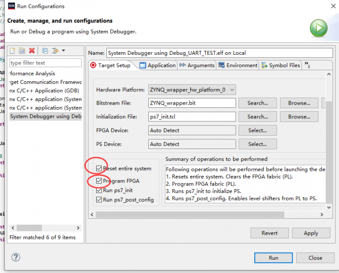The width and height of the screenshot is (339, 273).
Task: Uncheck the Program FPGA checkbox
Action: 99,181
